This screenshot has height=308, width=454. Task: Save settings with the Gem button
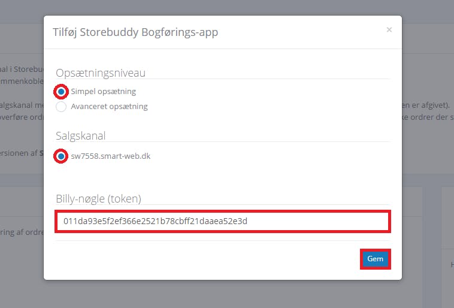pyautogui.click(x=376, y=259)
